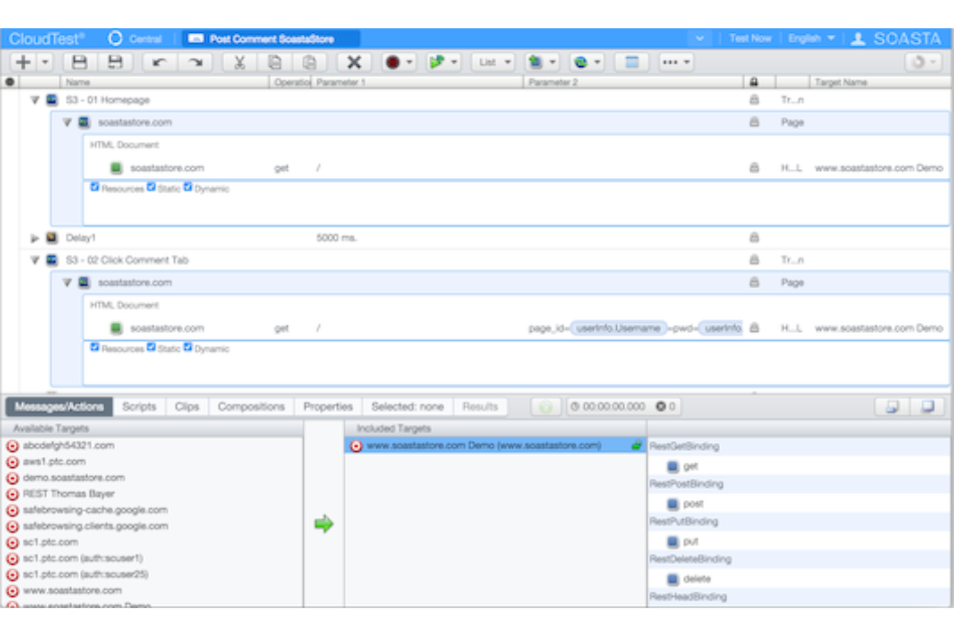Click the green play toolbar icon
This screenshot has width=954, height=636.
coord(437,63)
